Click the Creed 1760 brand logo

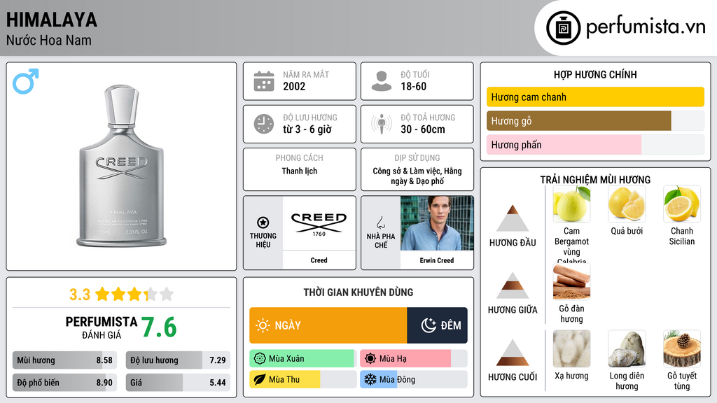click(319, 224)
